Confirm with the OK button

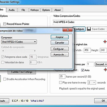(x=101, y=101)
